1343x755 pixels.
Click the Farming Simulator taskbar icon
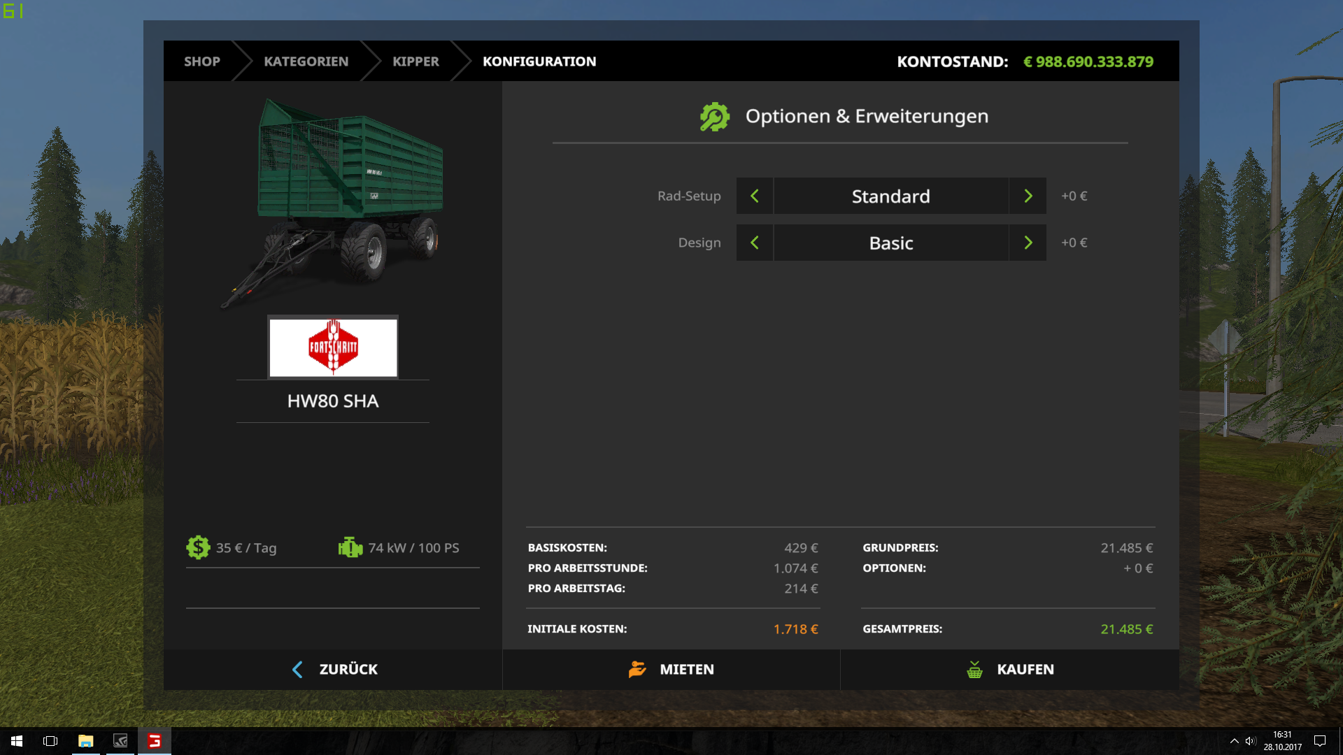tap(155, 741)
